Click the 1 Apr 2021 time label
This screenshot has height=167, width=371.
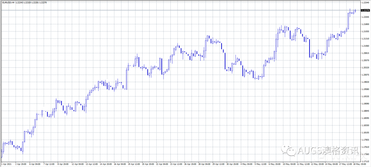7,164
